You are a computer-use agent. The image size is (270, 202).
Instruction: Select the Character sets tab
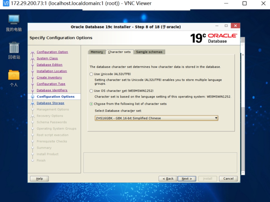[x=120, y=52]
